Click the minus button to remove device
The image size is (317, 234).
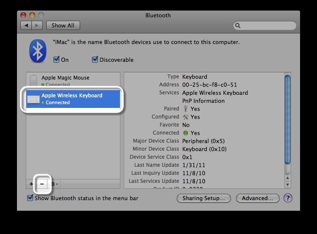coord(42,184)
